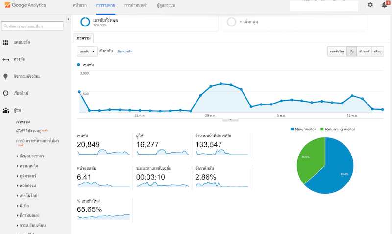Click the blue เซสชัน chart legend dot
The height and width of the screenshot is (234, 392).
click(x=78, y=65)
